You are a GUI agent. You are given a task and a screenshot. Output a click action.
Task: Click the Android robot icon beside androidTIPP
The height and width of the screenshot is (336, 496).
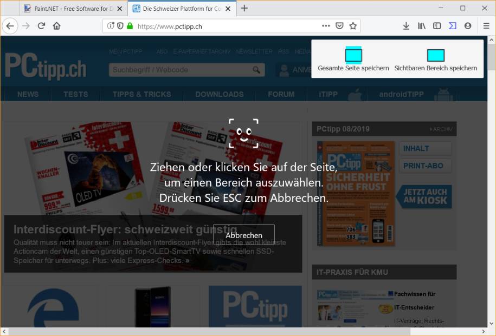pyautogui.click(x=444, y=94)
